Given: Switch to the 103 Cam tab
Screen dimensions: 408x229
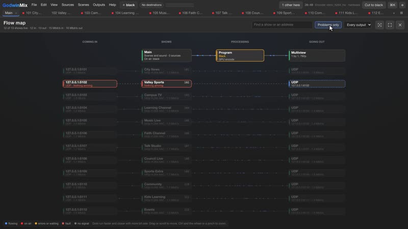Looking at the screenshot, I should pos(91,13).
